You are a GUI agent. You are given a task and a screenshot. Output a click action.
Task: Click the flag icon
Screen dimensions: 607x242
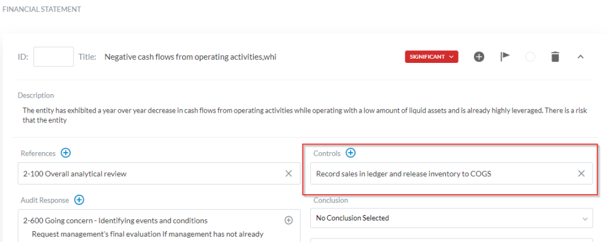click(505, 57)
